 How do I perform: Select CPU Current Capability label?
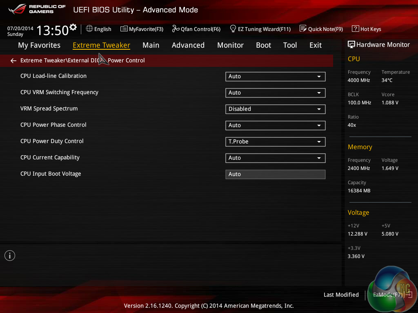click(50, 158)
